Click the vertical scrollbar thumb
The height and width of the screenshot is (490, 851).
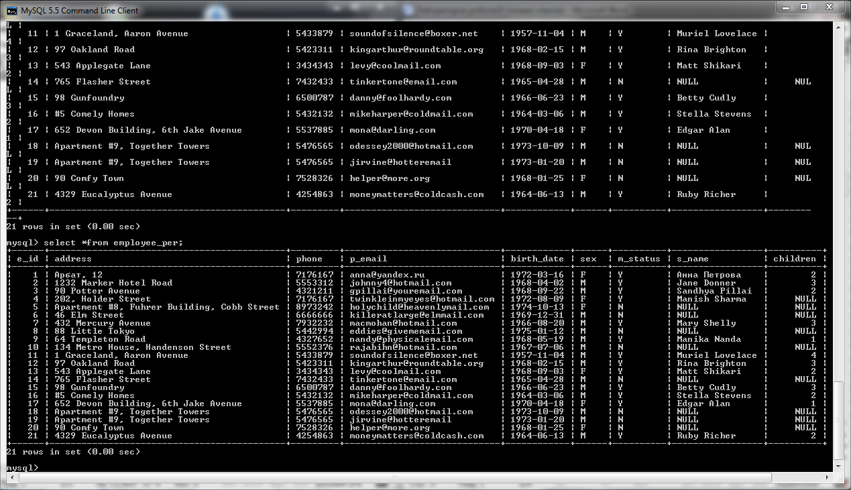[x=840, y=420]
